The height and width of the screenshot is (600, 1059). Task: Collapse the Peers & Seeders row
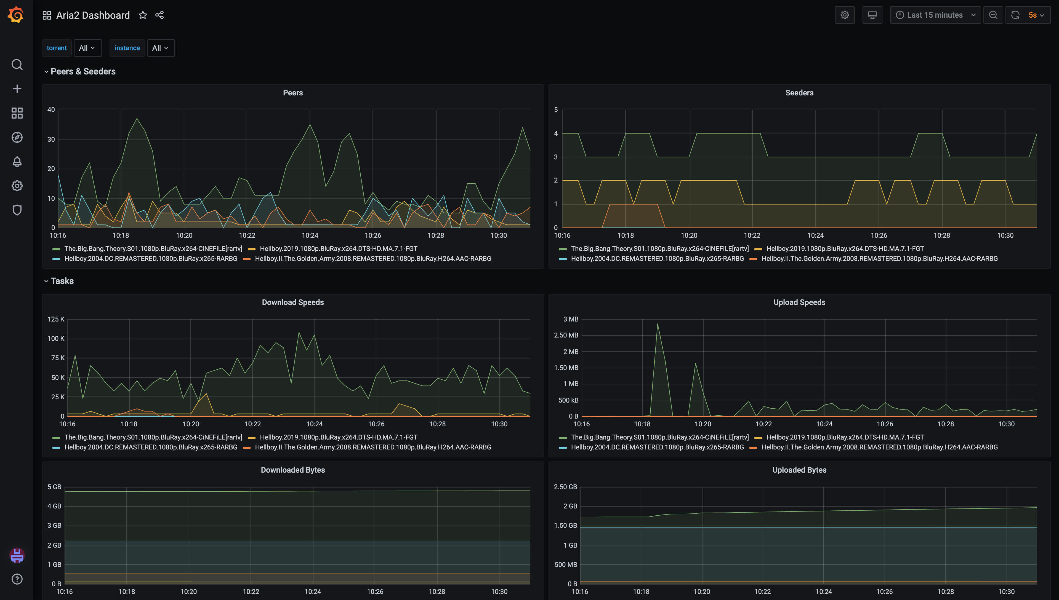click(83, 72)
